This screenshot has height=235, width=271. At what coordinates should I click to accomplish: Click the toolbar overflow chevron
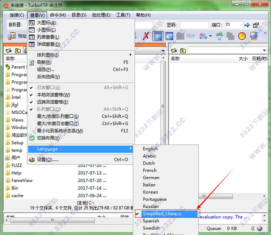265,33
